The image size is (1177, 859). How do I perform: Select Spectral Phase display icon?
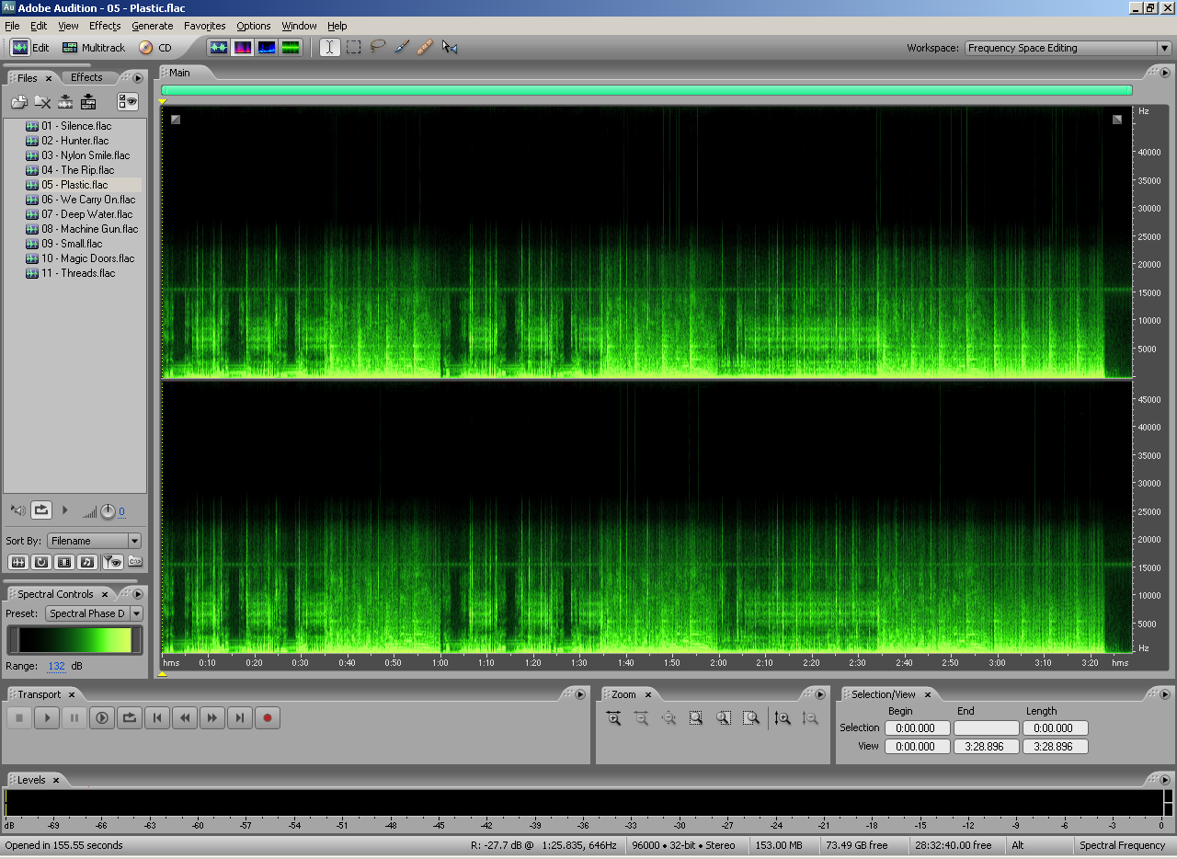pyautogui.click(x=291, y=47)
